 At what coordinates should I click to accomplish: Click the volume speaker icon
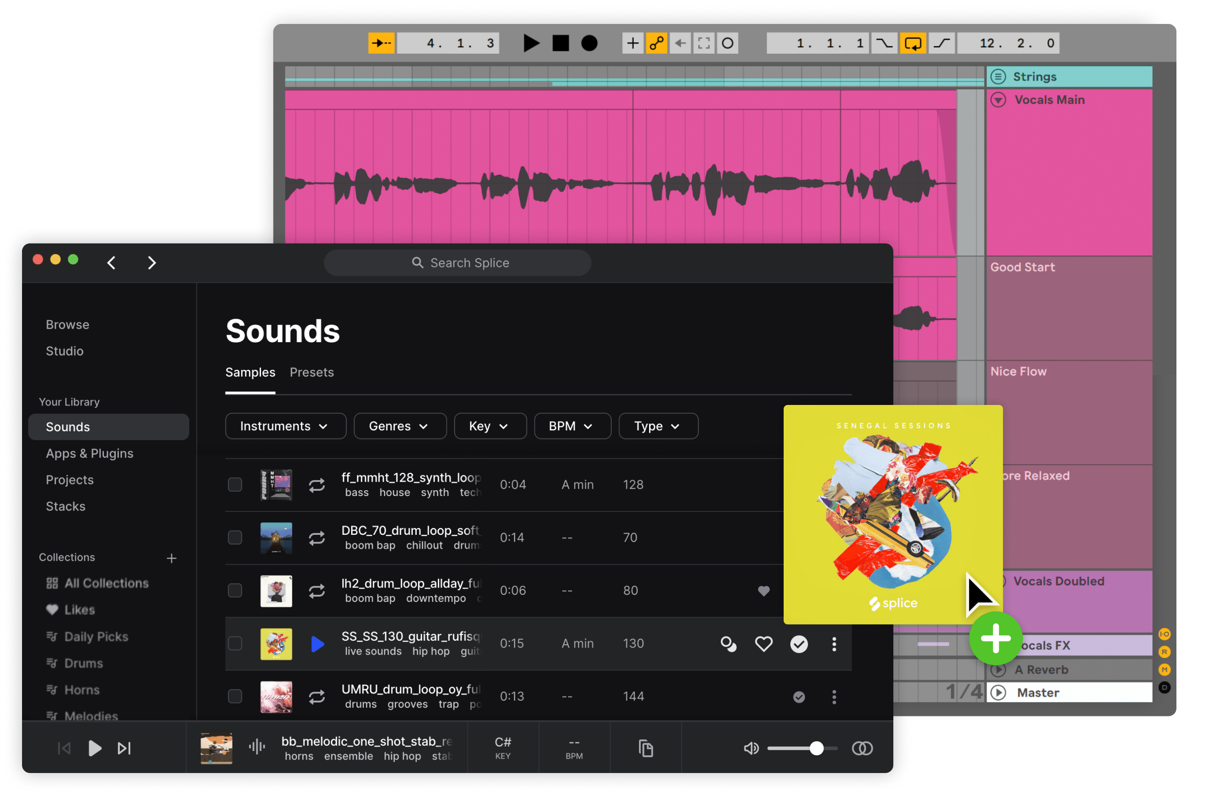click(x=751, y=748)
